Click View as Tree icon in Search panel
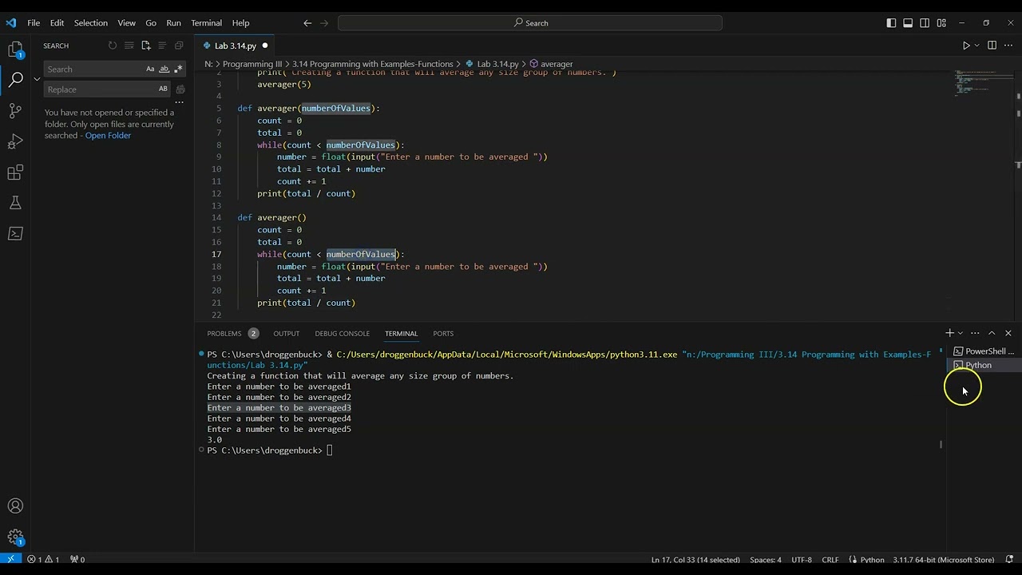 [x=162, y=46]
